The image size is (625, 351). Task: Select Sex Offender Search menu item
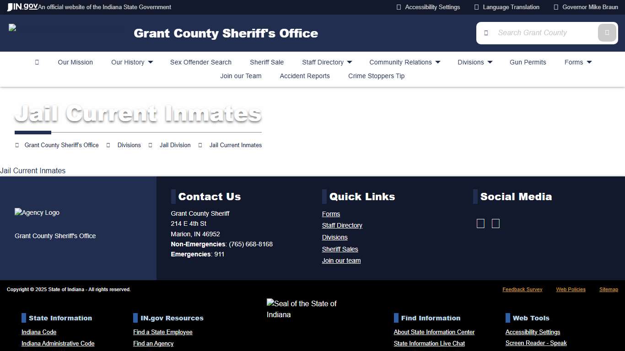pos(200,62)
